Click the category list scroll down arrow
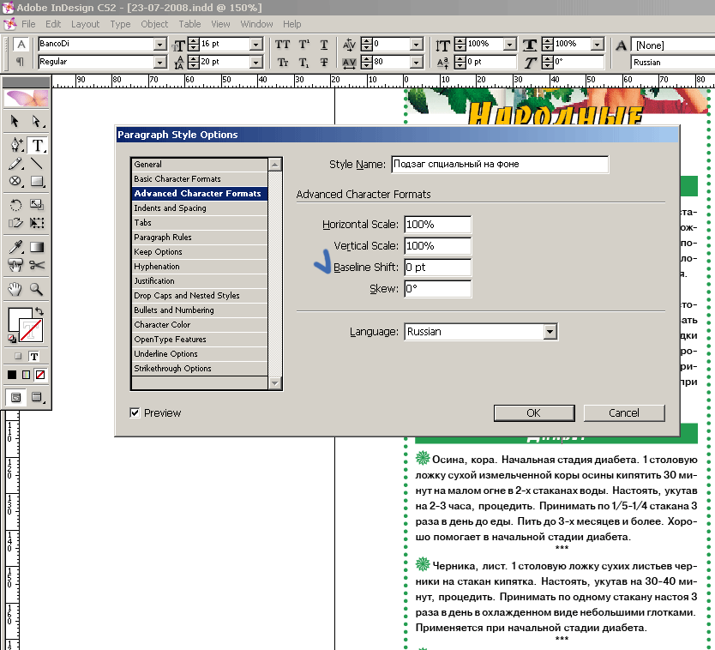This screenshot has height=650, width=715. point(275,383)
